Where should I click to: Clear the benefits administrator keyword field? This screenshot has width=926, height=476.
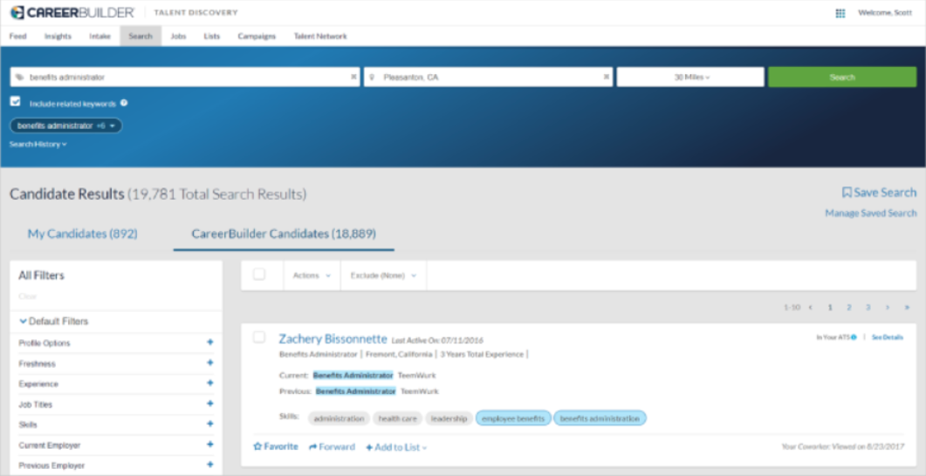tap(353, 77)
